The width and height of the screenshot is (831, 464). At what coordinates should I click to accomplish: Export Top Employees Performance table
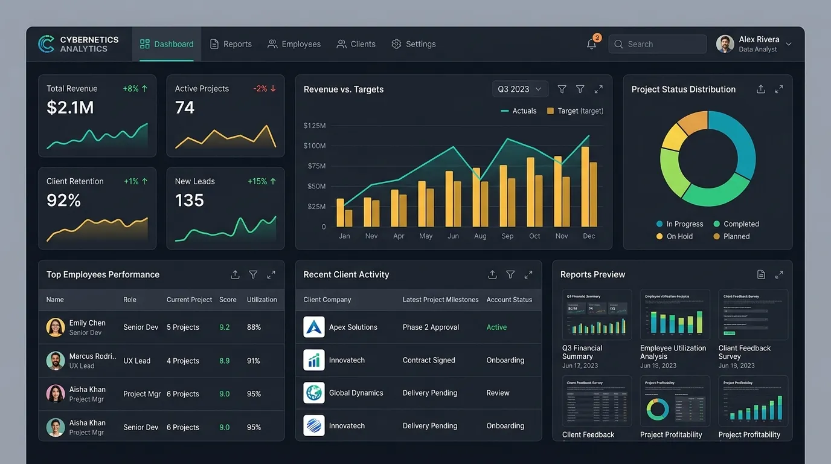pos(235,275)
